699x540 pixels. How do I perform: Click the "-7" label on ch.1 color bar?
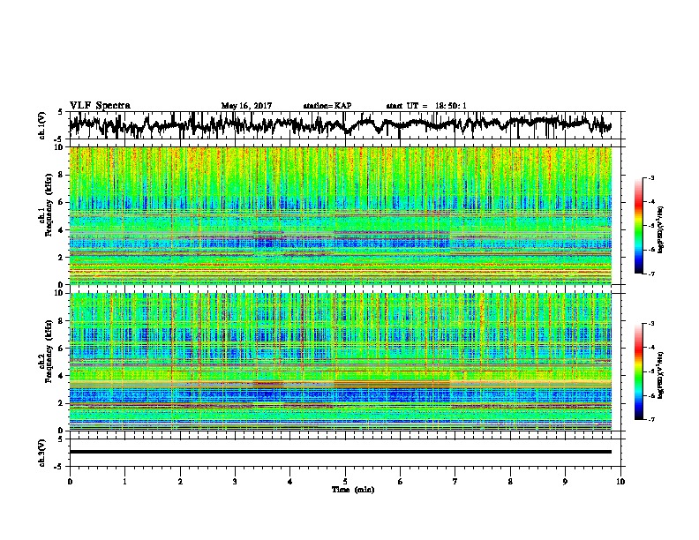point(650,274)
